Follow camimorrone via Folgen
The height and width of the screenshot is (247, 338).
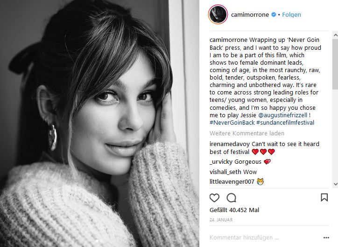(x=291, y=14)
